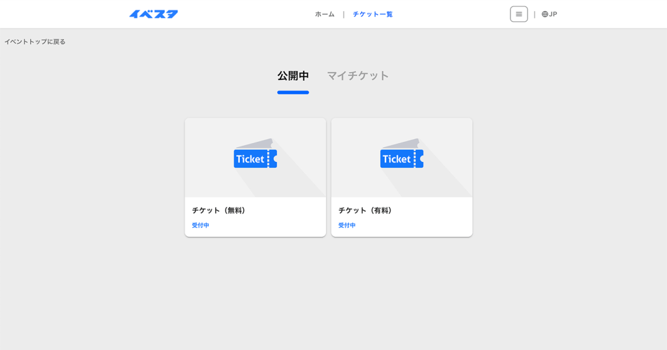Open the hamburger menu button
Screen dimensions: 667x350
pyautogui.click(x=518, y=14)
